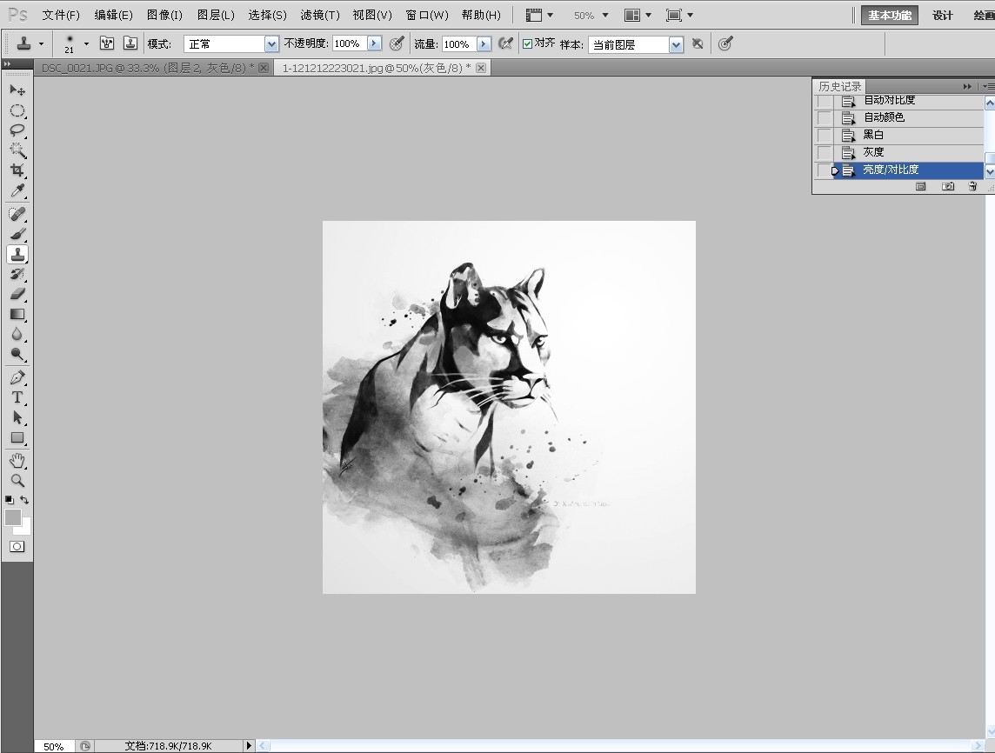
Task: Select the Path Selection tool
Action: click(17, 417)
